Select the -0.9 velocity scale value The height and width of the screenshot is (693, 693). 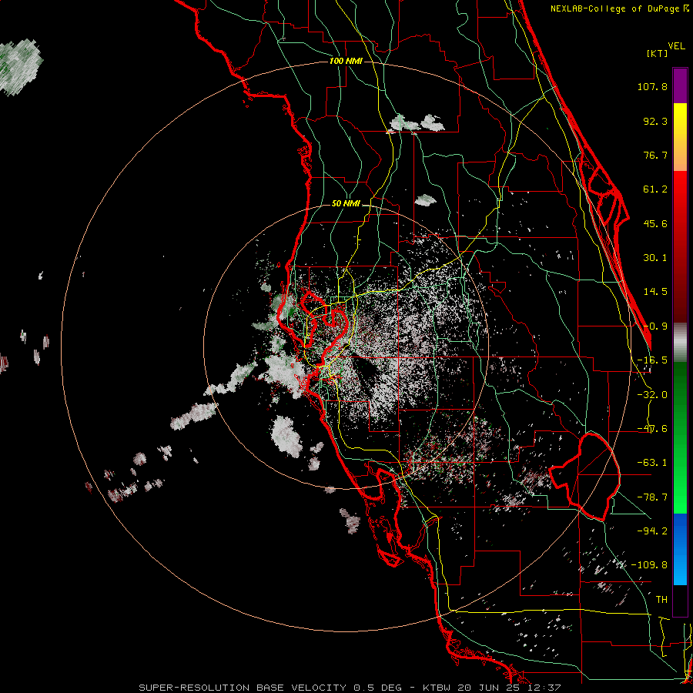(x=655, y=326)
